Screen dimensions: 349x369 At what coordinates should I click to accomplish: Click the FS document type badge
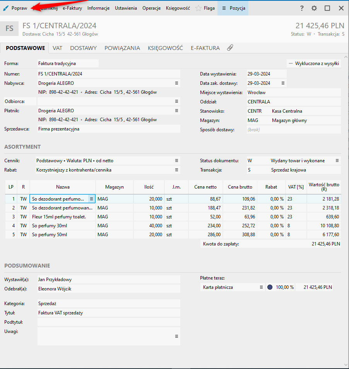9,29
